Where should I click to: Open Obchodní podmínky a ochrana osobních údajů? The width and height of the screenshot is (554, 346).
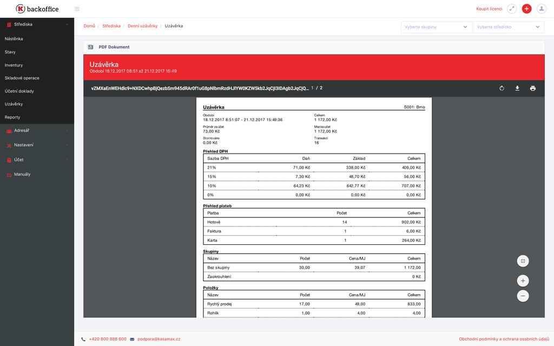tap(504, 340)
